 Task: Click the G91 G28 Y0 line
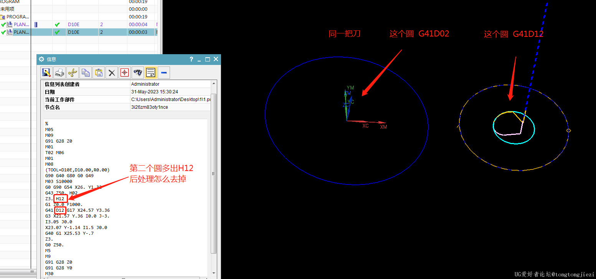(58, 268)
